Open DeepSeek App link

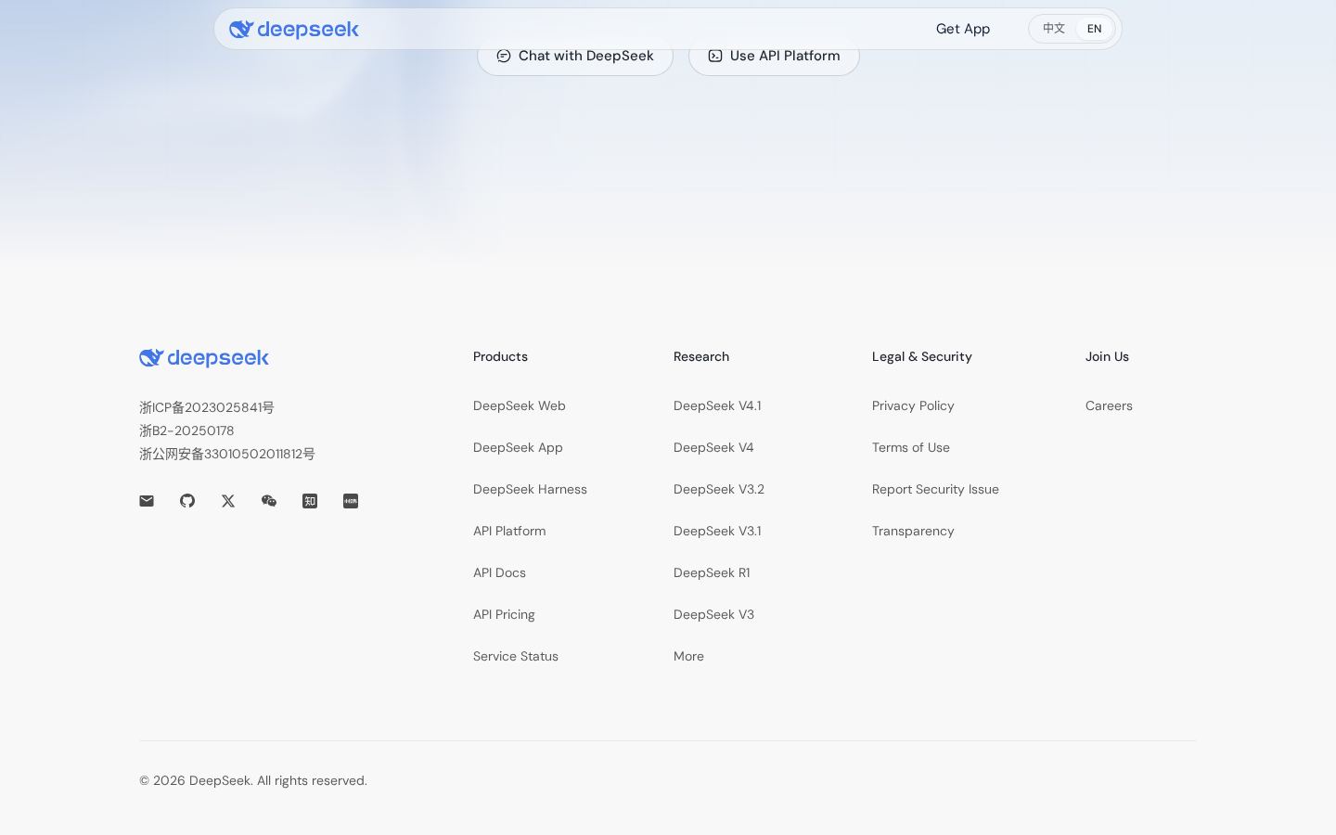point(518,447)
